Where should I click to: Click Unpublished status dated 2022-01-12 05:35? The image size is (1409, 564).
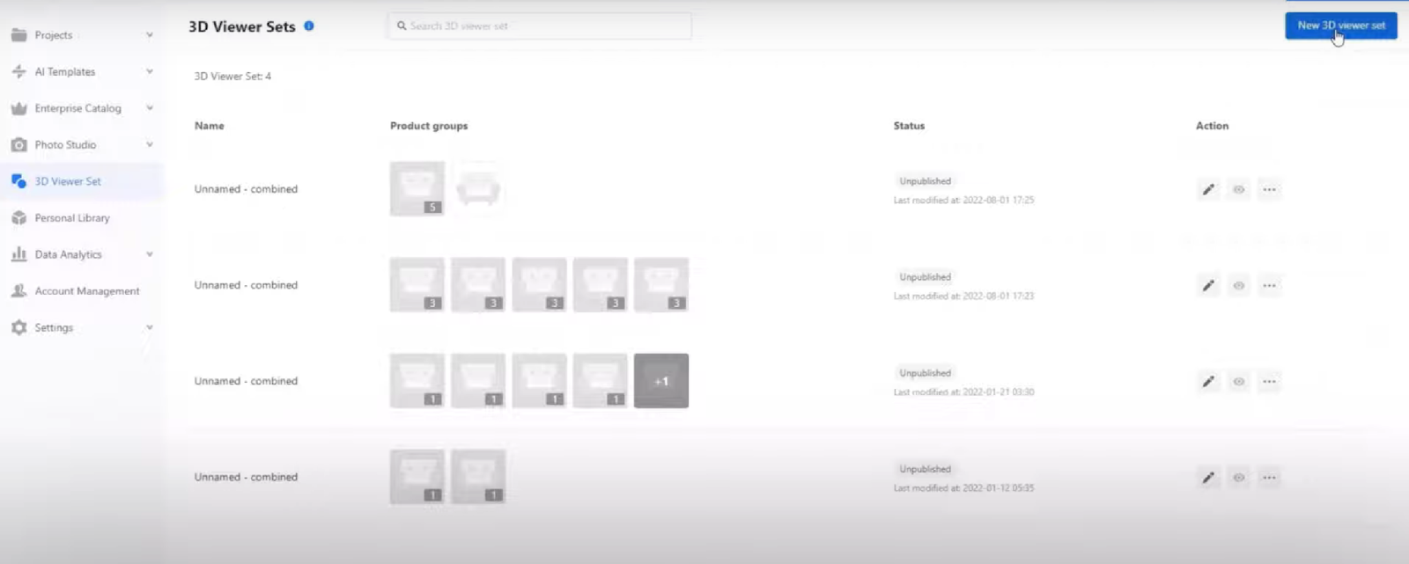pos(925,469)
